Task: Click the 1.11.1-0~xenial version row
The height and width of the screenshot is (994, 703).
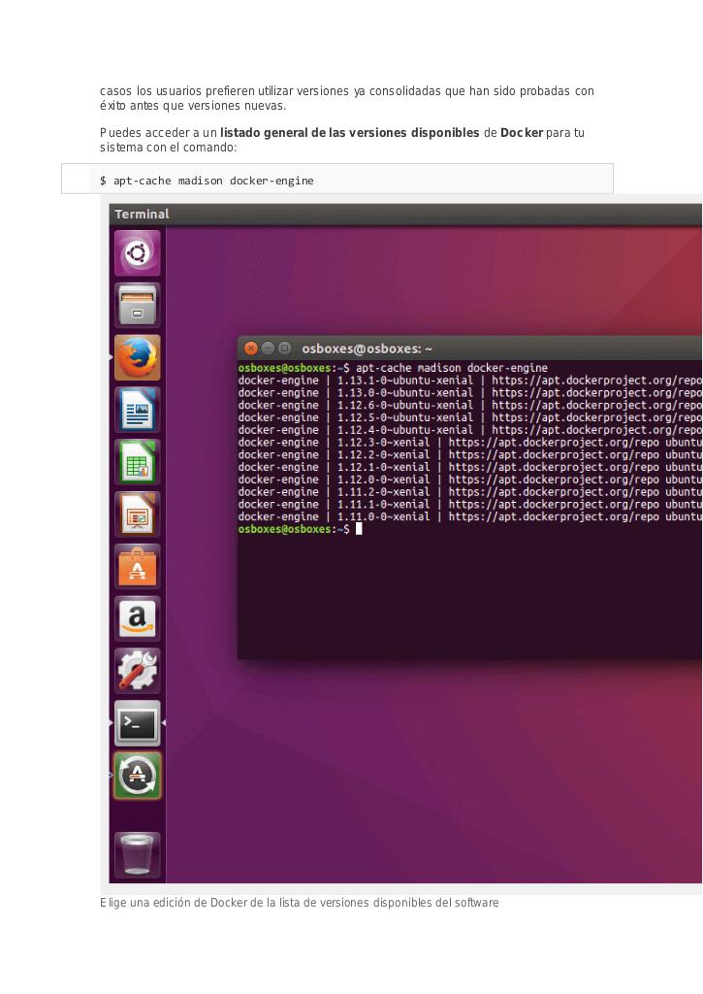Action: point(469,504)
